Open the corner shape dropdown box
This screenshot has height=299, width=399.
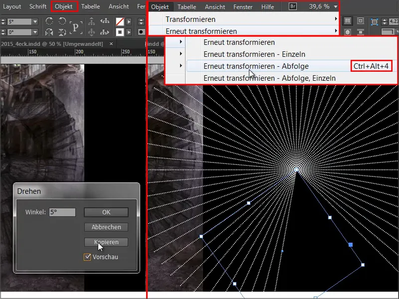point(389,32)
